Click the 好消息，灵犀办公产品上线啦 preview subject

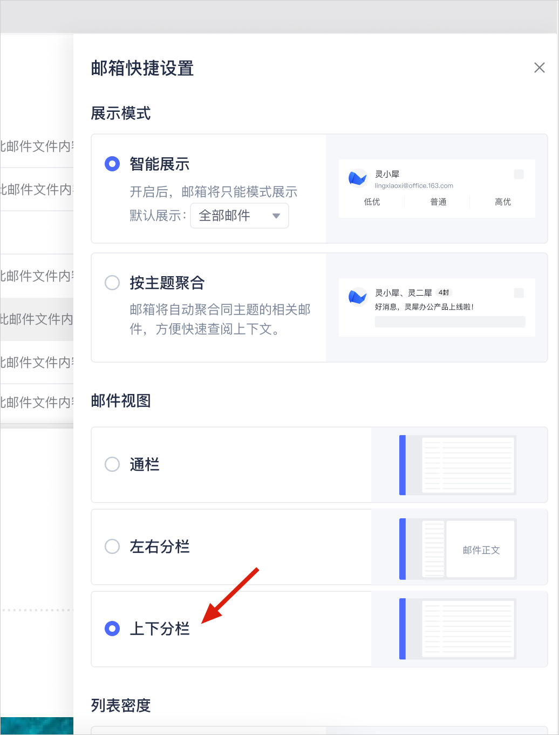click(424, 307)
